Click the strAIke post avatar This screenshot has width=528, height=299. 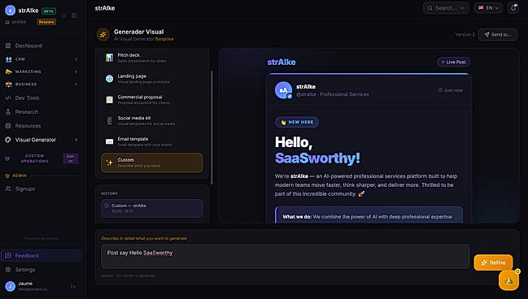[283, 90]
